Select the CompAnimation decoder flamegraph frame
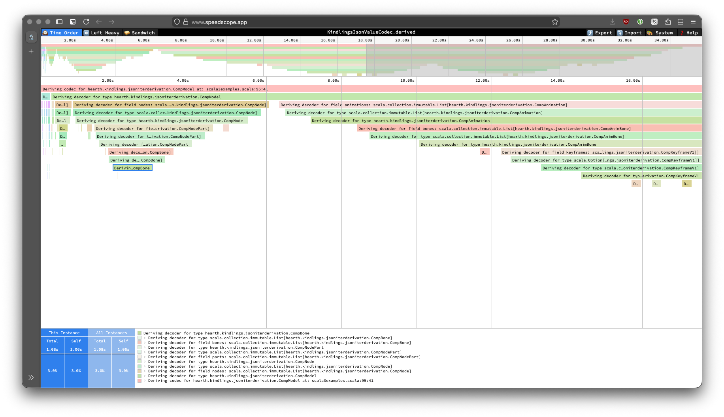Image resolution: width=724 pixels, height=417 pixels. coord(400,121)
